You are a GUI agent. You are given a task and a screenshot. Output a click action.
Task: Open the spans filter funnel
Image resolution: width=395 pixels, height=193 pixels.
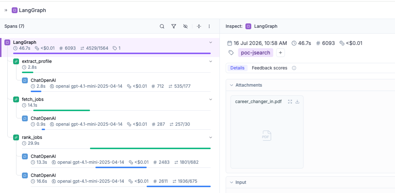point(174,26)
